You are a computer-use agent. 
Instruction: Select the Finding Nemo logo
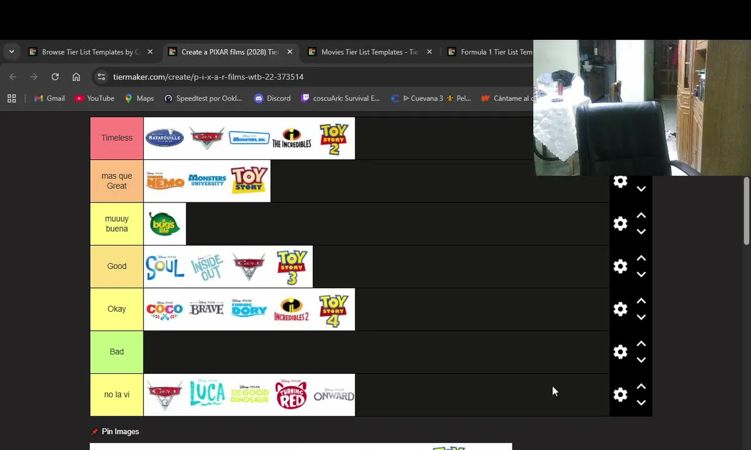click(165, 181)
